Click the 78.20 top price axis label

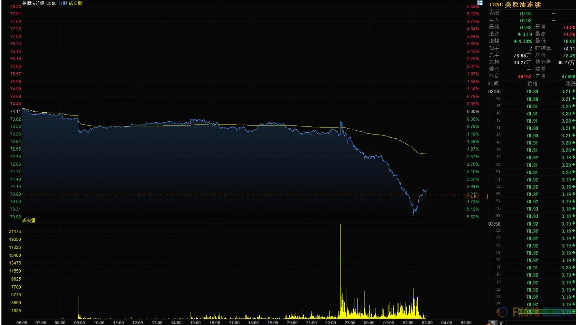tap(16, 6)
